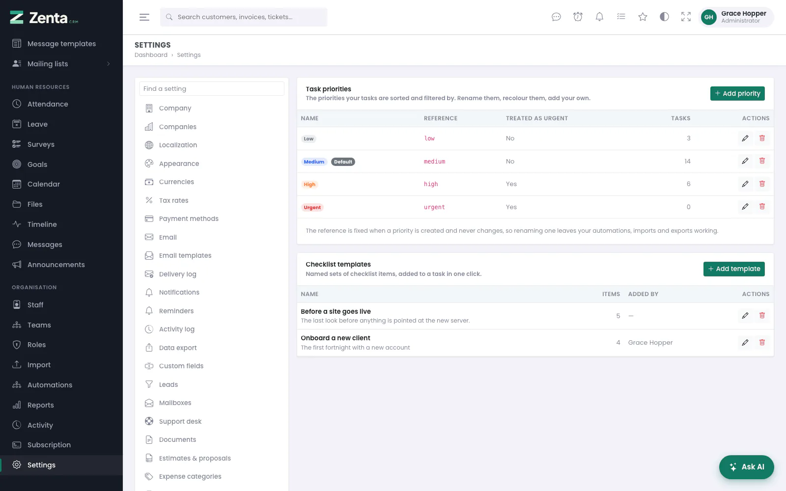
Task: Open Automations in the sidebar
Action: [61, 385]
